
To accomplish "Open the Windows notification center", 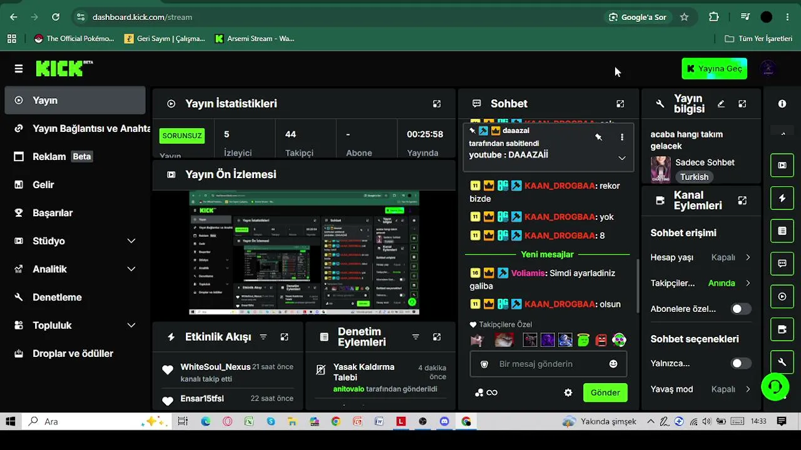I will pyautogui.click(x=782, y=421).
